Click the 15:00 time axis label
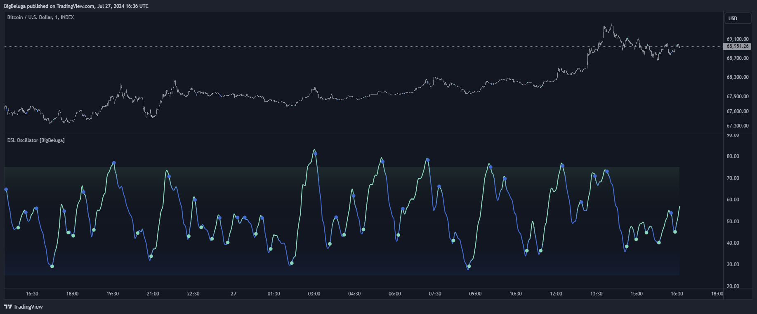The width and height of the screenshot is (757, 314). [637, 294]
